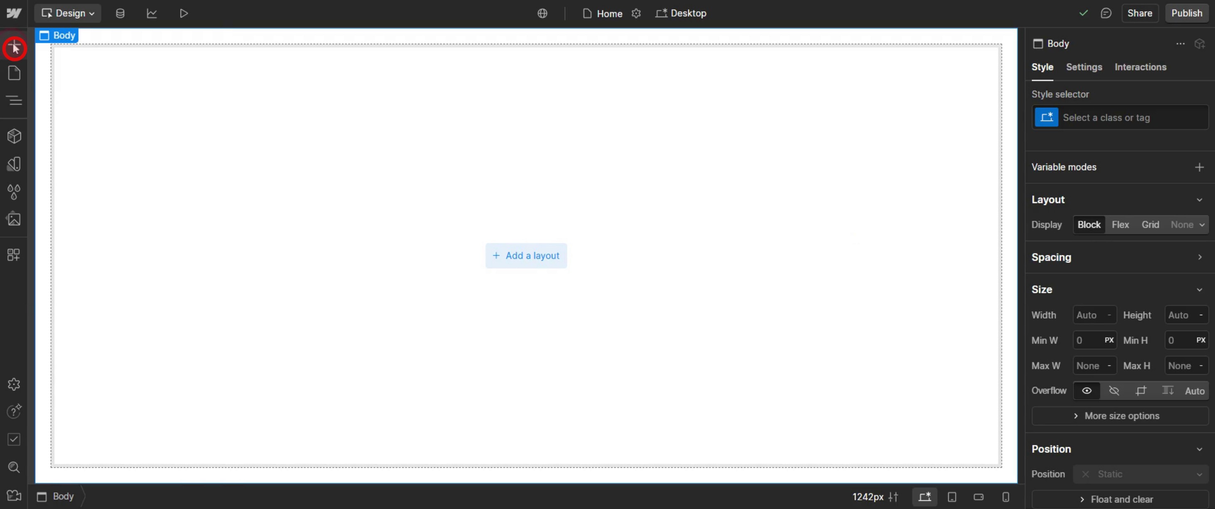Set overflow to visible eye icon

pyautogui.click(x=1087, y=390)
